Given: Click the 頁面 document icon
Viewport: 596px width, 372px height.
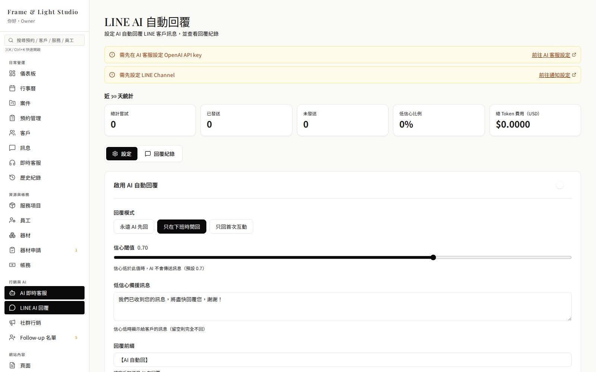Looking at the screenshot, I should [12, 365].
